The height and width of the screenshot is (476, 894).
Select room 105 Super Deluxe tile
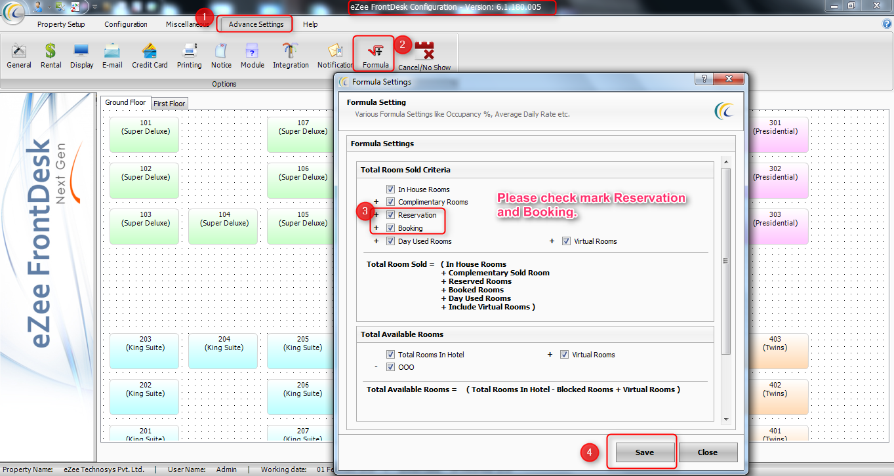[302, 226]
